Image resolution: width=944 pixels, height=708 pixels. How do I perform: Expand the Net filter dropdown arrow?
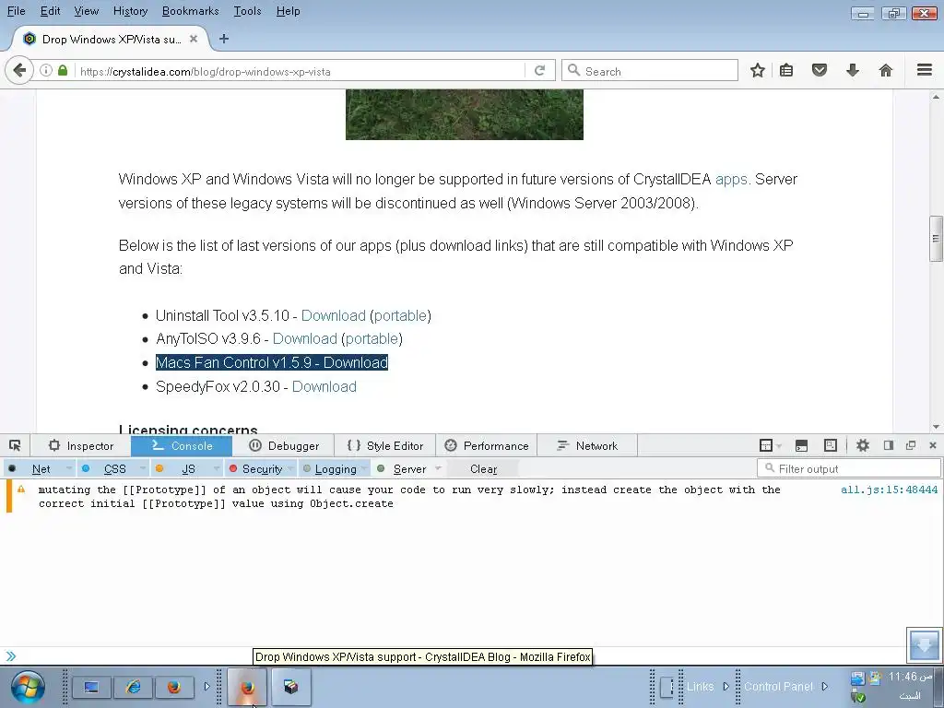click(x=68, y=469)
